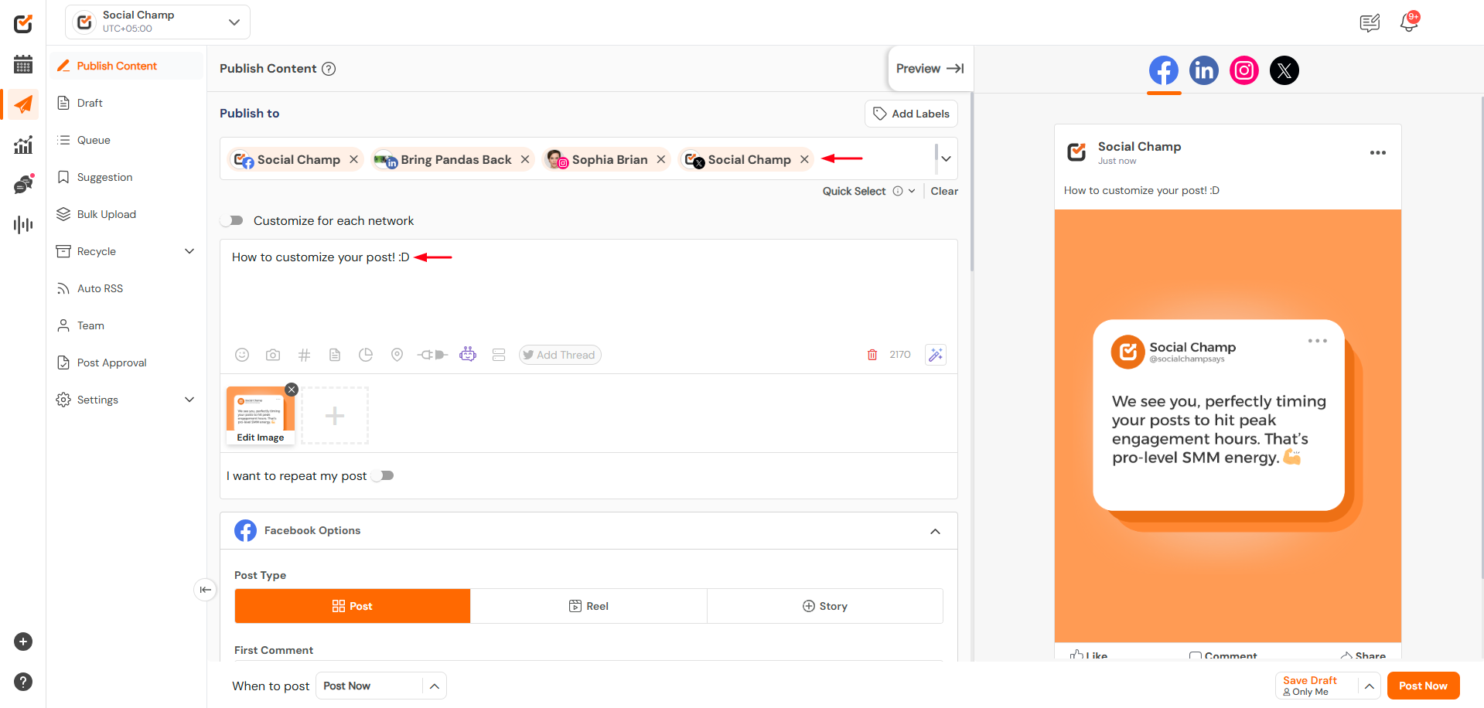This screenshot has width=1484, height=708.
Task: Remove the X Social Champ account chip
Action: pyautogui.click(x=804, y=159)
